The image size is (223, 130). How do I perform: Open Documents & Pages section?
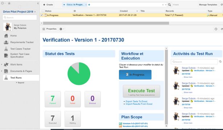(21, 71)
